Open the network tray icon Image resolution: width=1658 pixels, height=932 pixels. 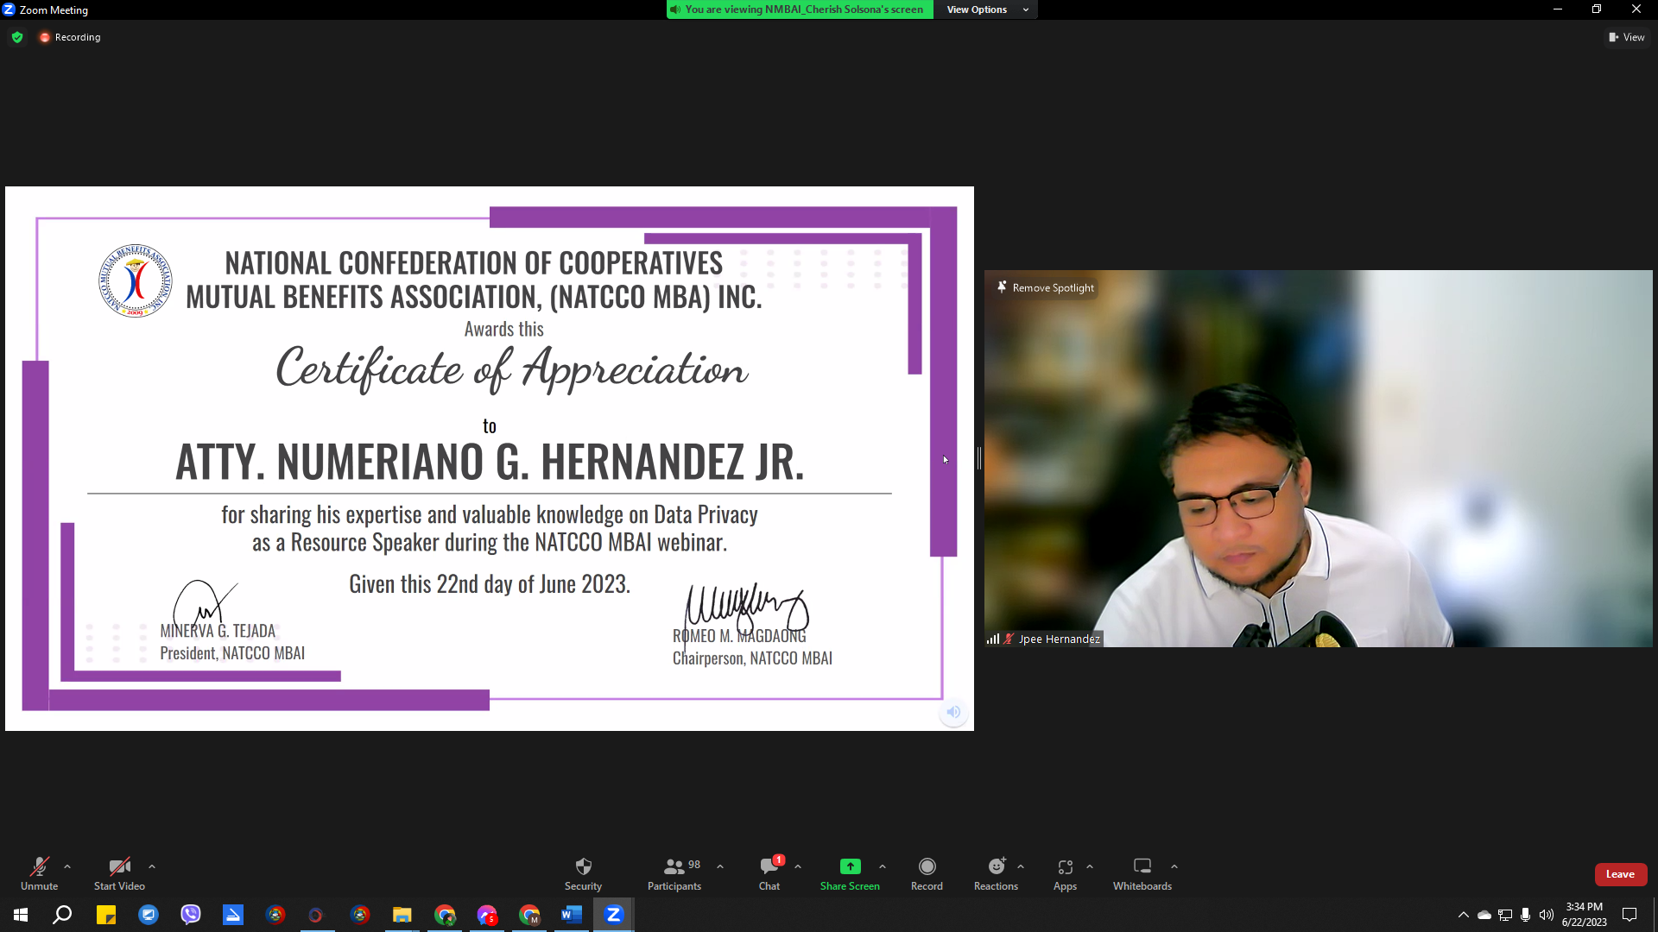(1505, 915)
